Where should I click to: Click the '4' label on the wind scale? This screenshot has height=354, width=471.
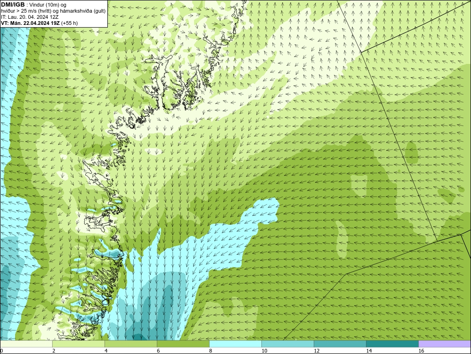(106, 351)
